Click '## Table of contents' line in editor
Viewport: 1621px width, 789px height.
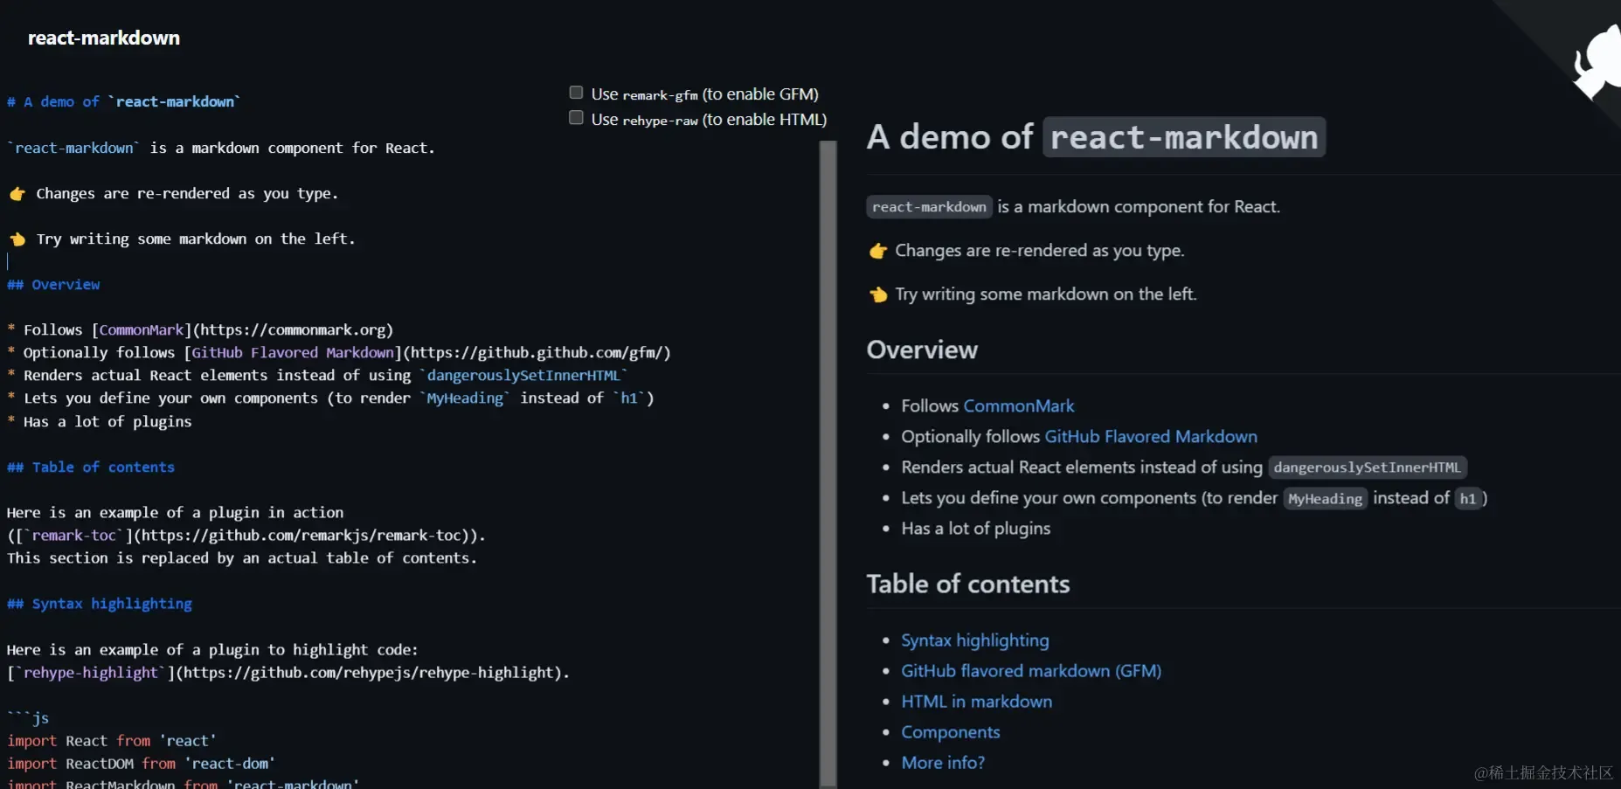(x=91, y=467)
